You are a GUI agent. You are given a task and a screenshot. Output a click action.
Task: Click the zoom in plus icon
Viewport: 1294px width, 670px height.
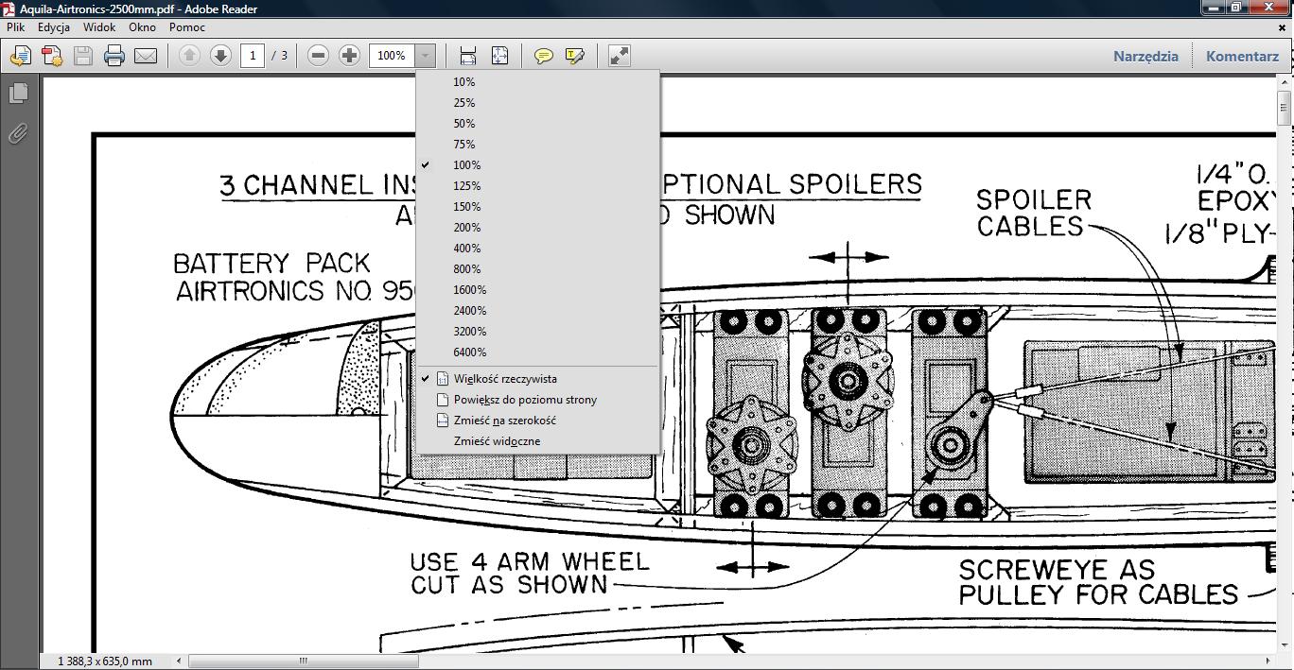click(349, 56)
